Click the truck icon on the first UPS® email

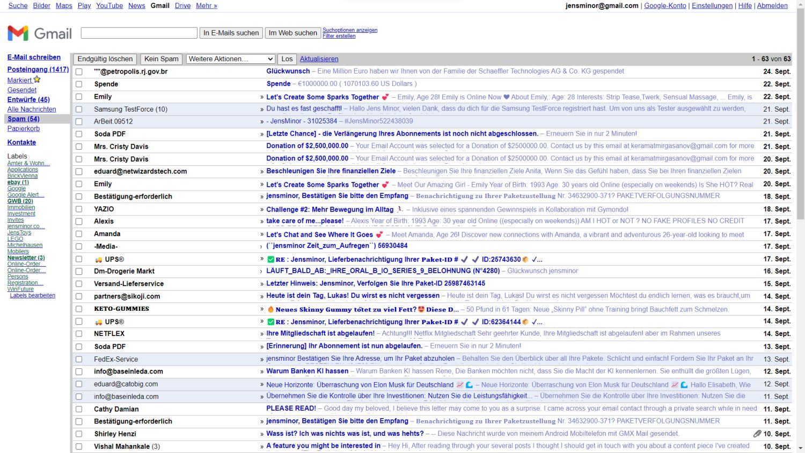point(98,260)
